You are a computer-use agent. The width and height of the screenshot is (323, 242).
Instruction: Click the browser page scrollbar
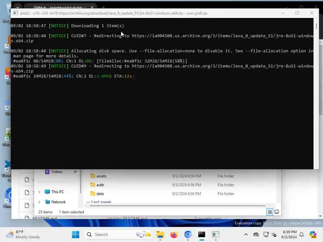click(x=320, y=80)
